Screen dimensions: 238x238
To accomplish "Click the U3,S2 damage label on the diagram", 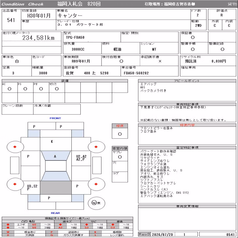I will coord(32,186).
